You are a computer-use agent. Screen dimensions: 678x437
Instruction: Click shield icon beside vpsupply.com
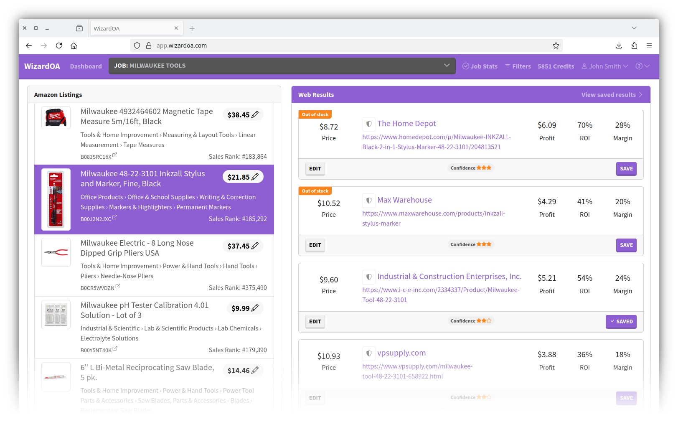(x=368, y=353)
